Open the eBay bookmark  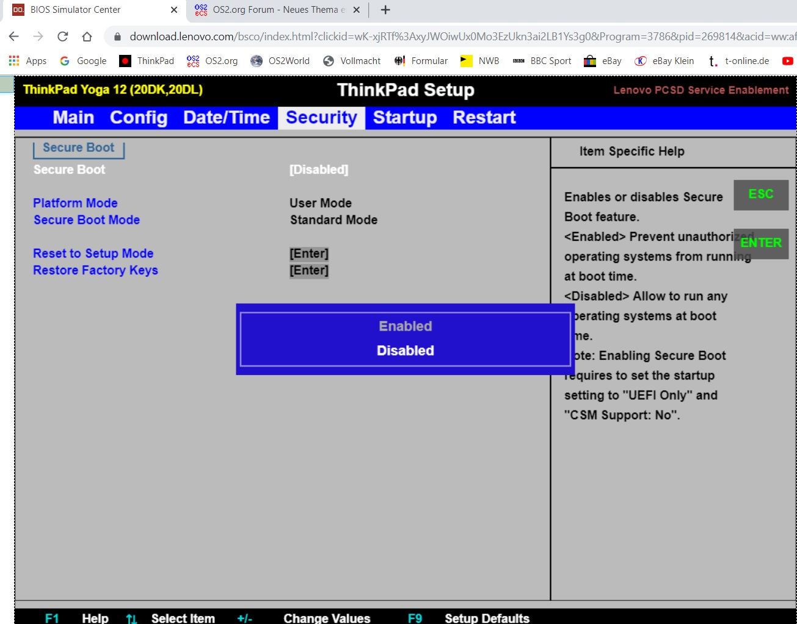pos(603,61)
